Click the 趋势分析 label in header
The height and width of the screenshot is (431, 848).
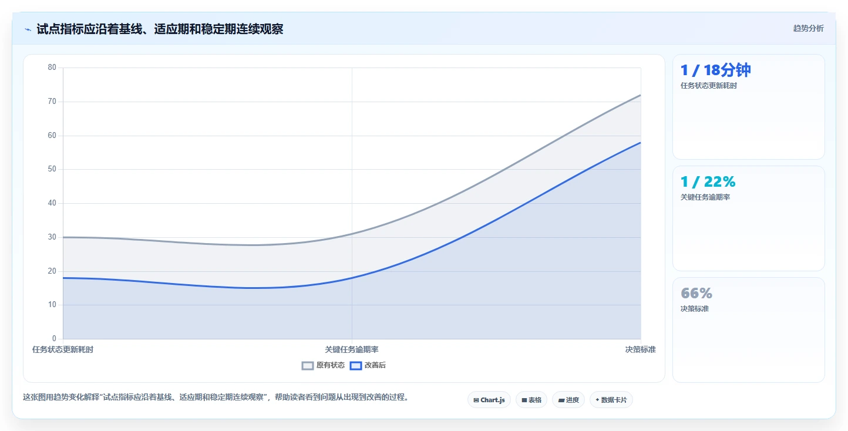(808, 28)
